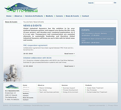121x110 pixels.
Task: Open Initiated collaboration with BCCK article title
Action: (37, 58)
